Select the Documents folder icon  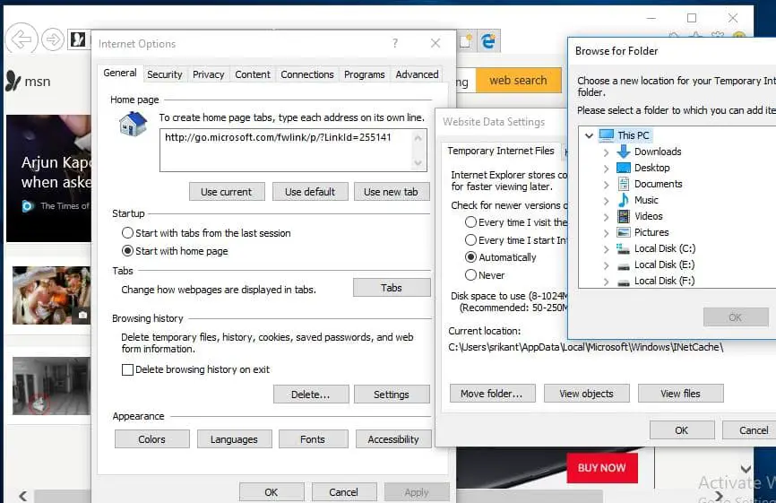tap(624, 184)
